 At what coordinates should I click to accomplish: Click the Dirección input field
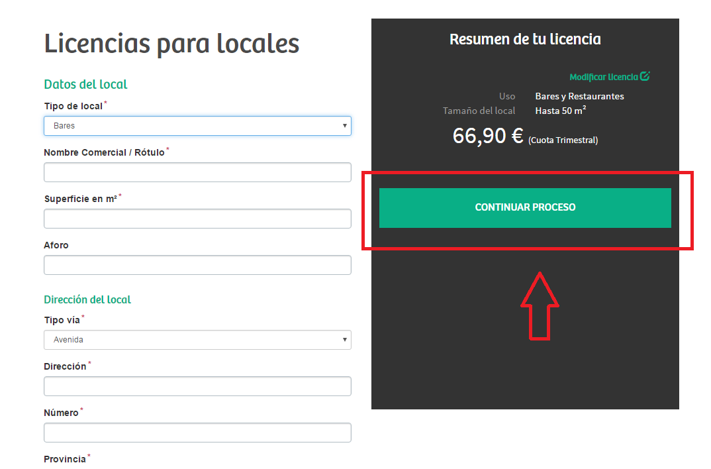pos(197,386)
